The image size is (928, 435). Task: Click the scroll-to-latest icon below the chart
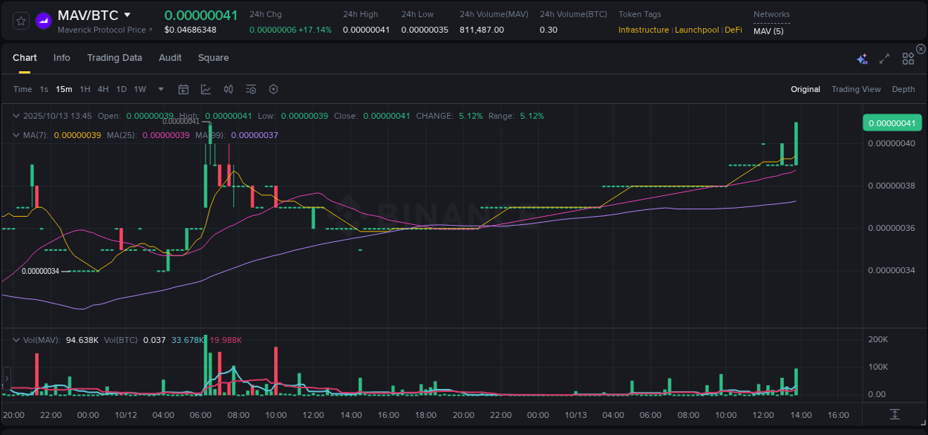(x=896, y=416)
